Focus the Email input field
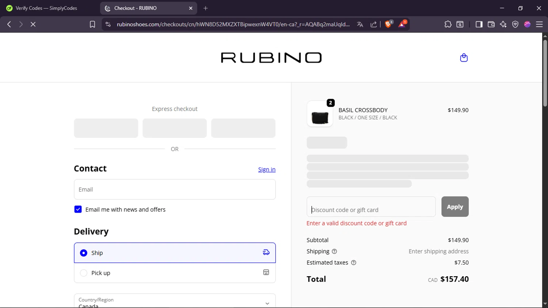The width and height of the screenshot is (548, 308). click(175, 189)
